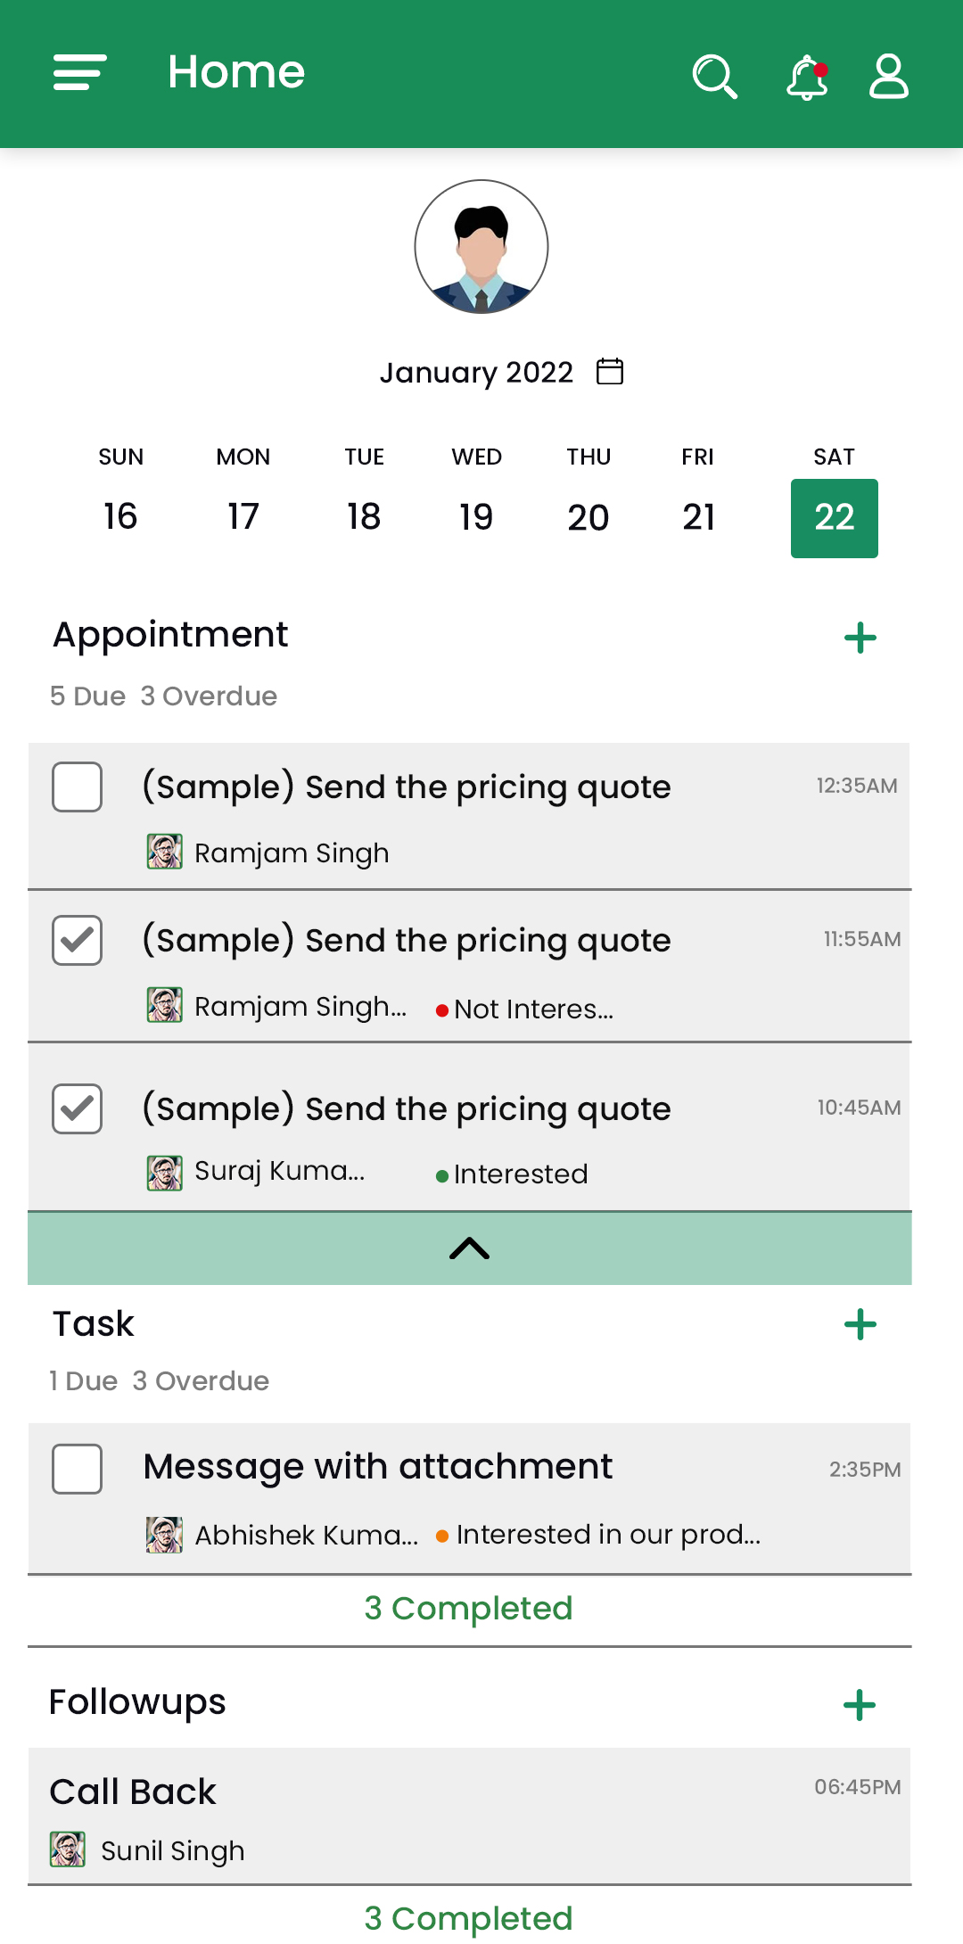This screenshot has width=963, height=1944.
Task: Add a new task with plus icon
Action: (x=860, y=1324)
